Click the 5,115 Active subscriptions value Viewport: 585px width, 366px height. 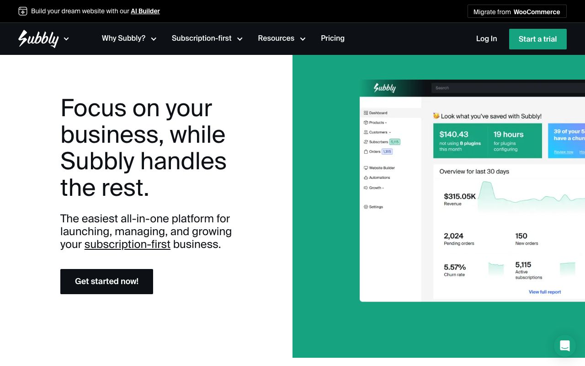coord(523,265)
